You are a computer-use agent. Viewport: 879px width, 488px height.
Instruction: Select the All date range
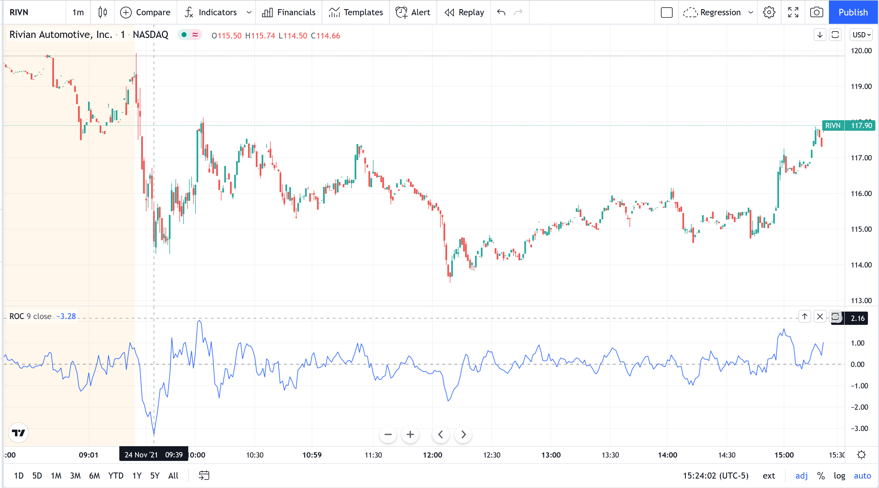pos(173,476)
